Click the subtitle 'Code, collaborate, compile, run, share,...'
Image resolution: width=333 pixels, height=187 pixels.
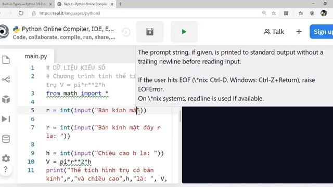coord(64,37)
